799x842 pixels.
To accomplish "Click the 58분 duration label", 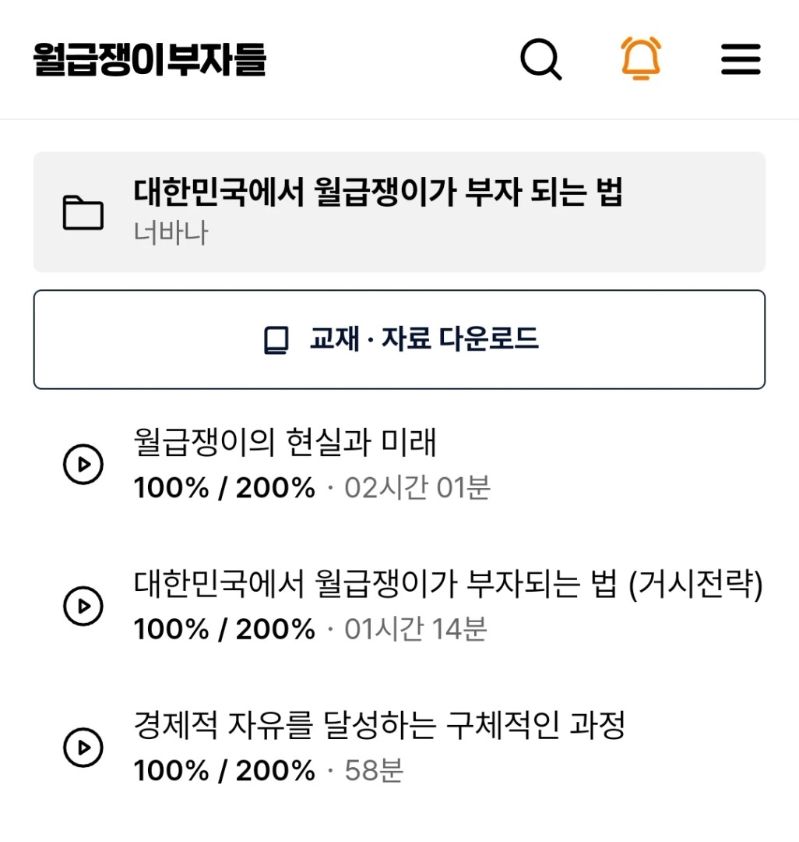I will [x=374, y=770].
